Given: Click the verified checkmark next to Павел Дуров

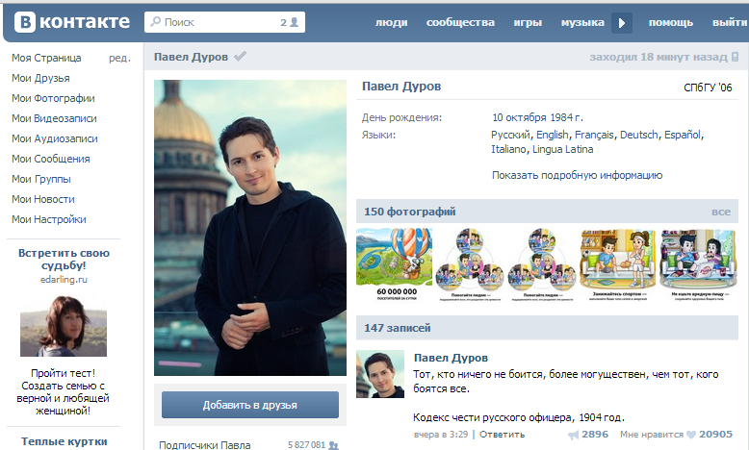Looking at the screenshot, I should [241, 57].
